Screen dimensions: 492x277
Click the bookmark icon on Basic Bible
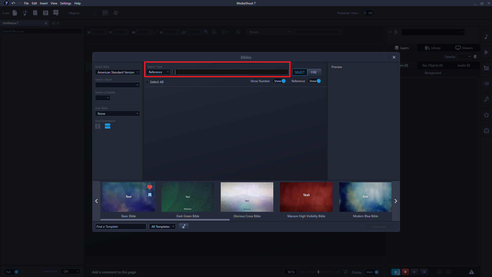coord(150,195)
